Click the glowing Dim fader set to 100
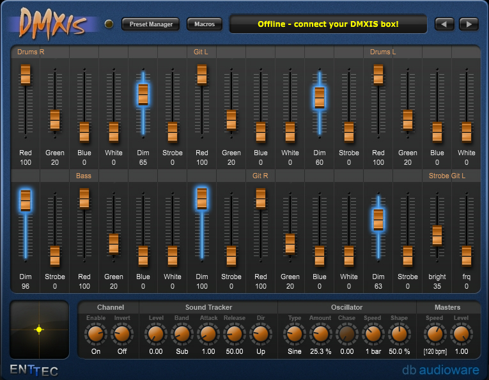Viewport: 489px width, 380px height. click(202, 199)
